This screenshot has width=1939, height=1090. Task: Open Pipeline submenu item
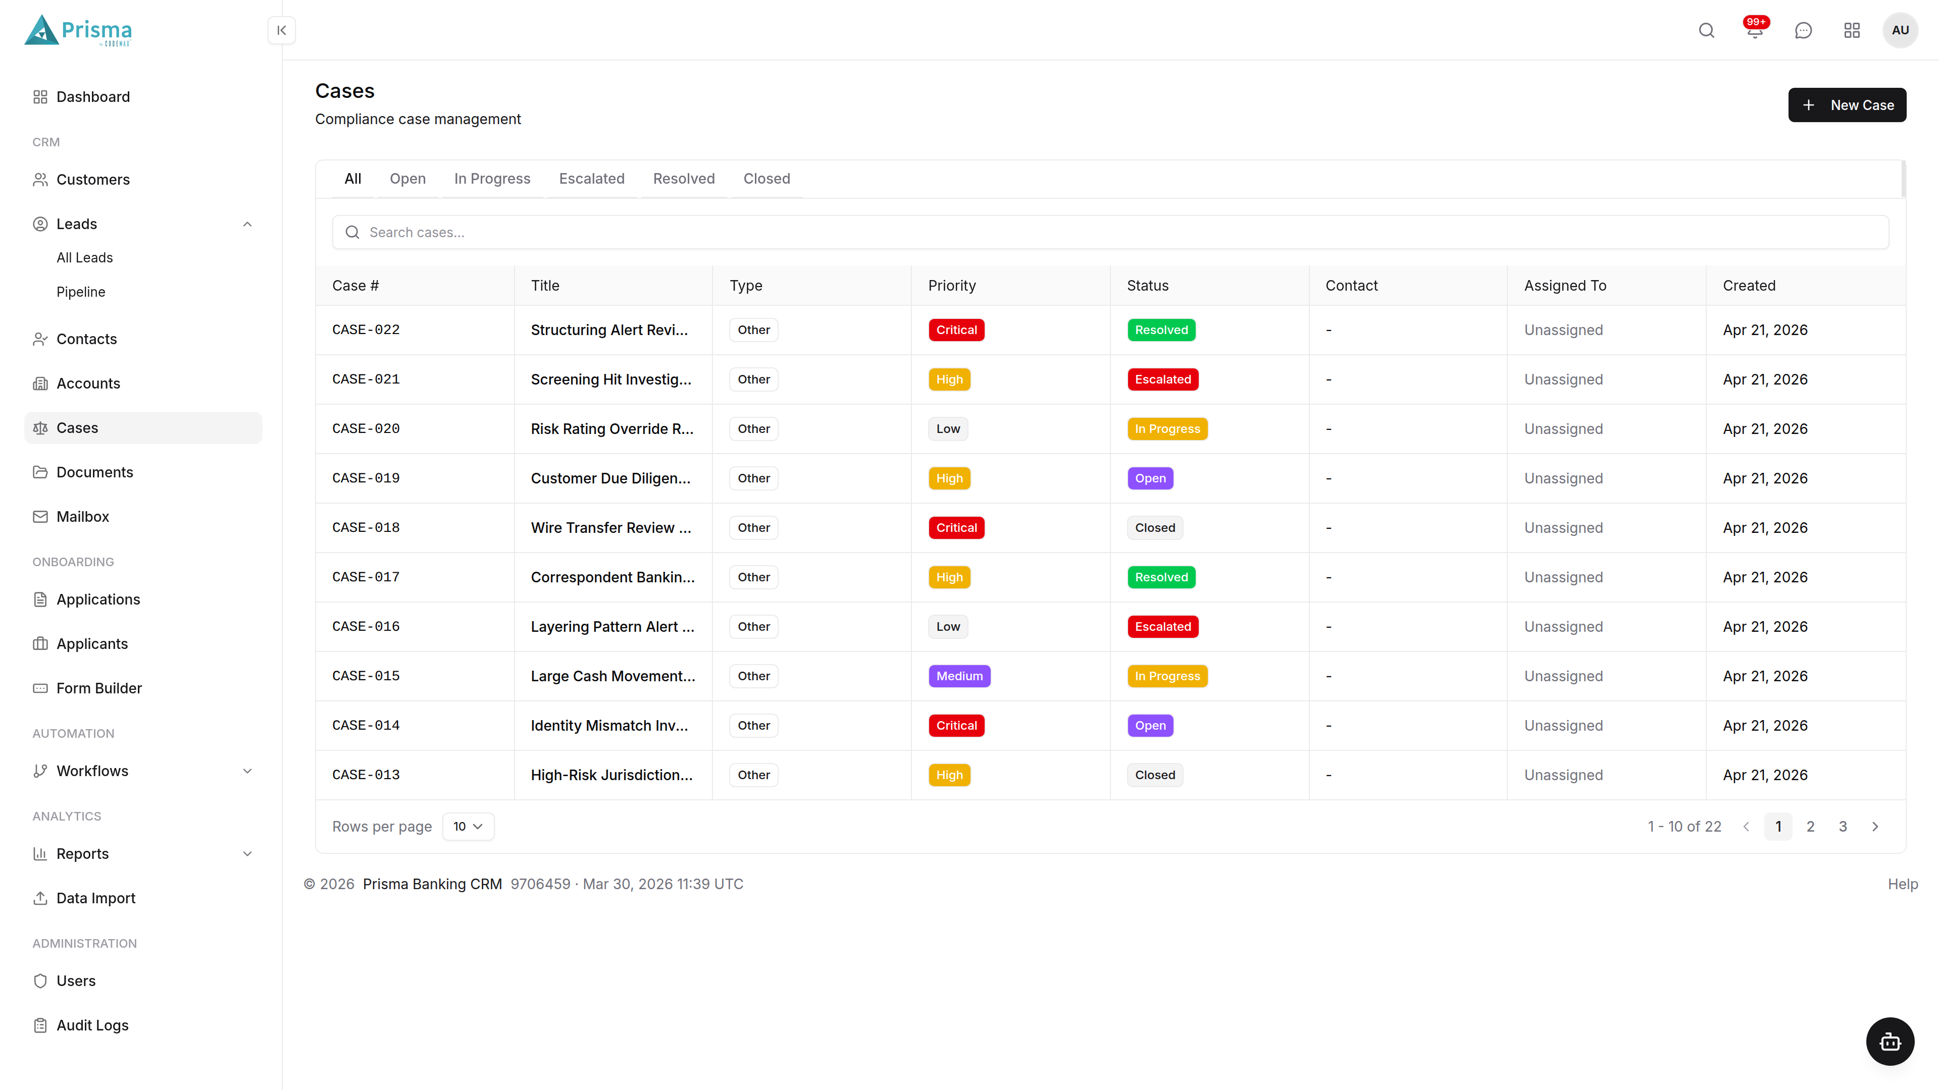[x=81, y=292]
